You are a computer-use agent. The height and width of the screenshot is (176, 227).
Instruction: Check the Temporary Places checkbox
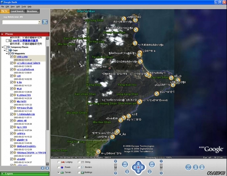pos(5,47)
